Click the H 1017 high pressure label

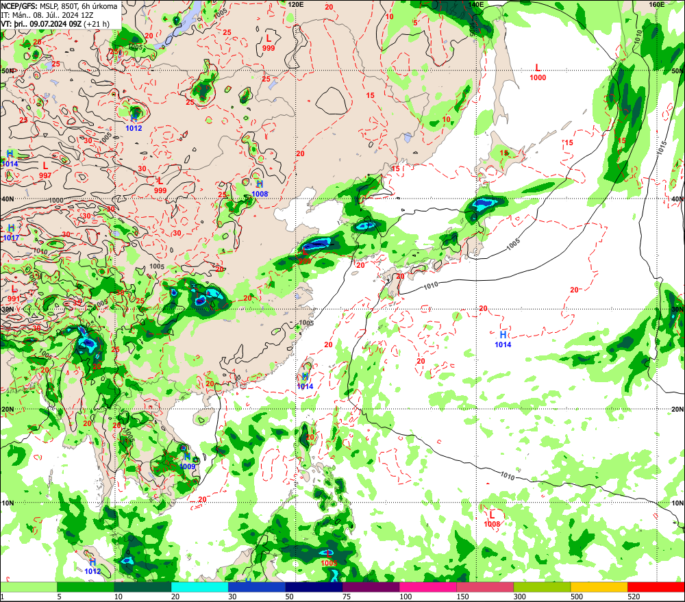point(12,233)
